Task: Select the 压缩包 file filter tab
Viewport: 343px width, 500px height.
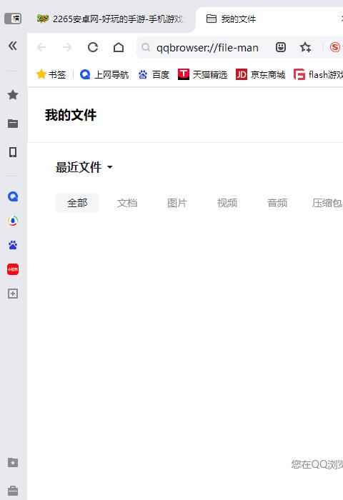Action: 327,203
